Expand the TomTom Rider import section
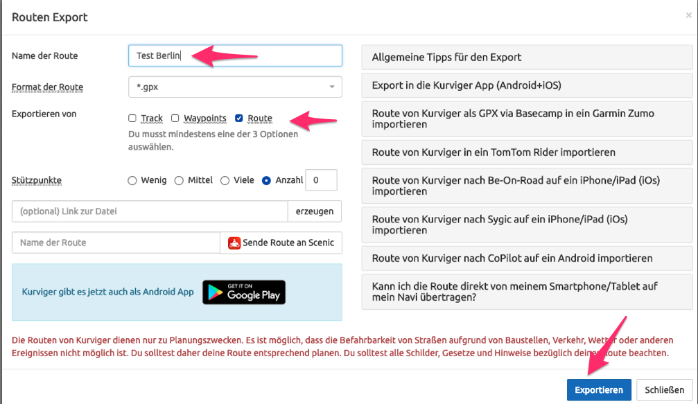 click(x=527, y=152)
